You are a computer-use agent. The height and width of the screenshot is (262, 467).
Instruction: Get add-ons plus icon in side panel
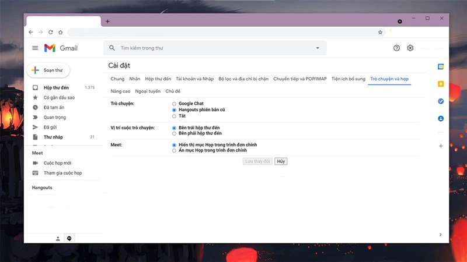441,146
